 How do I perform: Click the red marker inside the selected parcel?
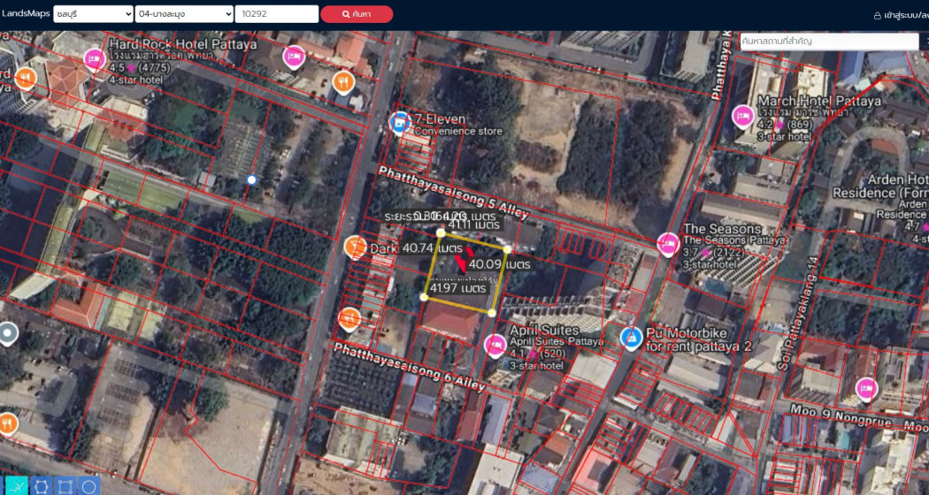coord(460,263)
